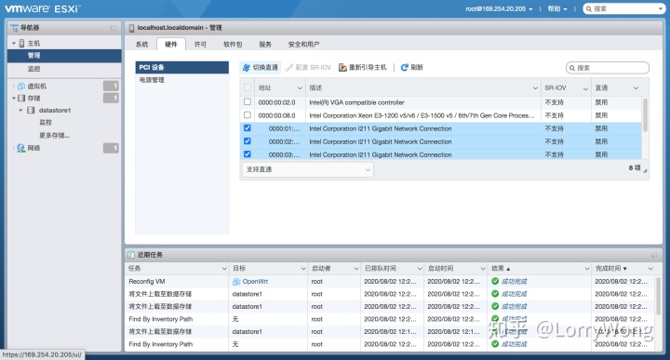Select PCI 设备 in the hardware side menu
The image size is (670, 360).
[x=182, y=68]
